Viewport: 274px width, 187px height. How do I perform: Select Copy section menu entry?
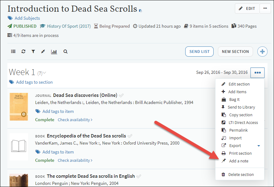click(240, 115)
